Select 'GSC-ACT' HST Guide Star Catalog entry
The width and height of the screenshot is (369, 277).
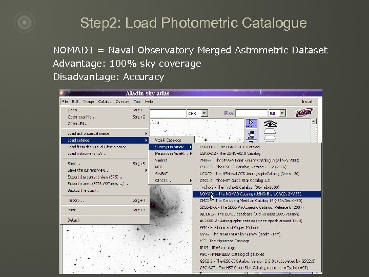(x=257, y=268)
